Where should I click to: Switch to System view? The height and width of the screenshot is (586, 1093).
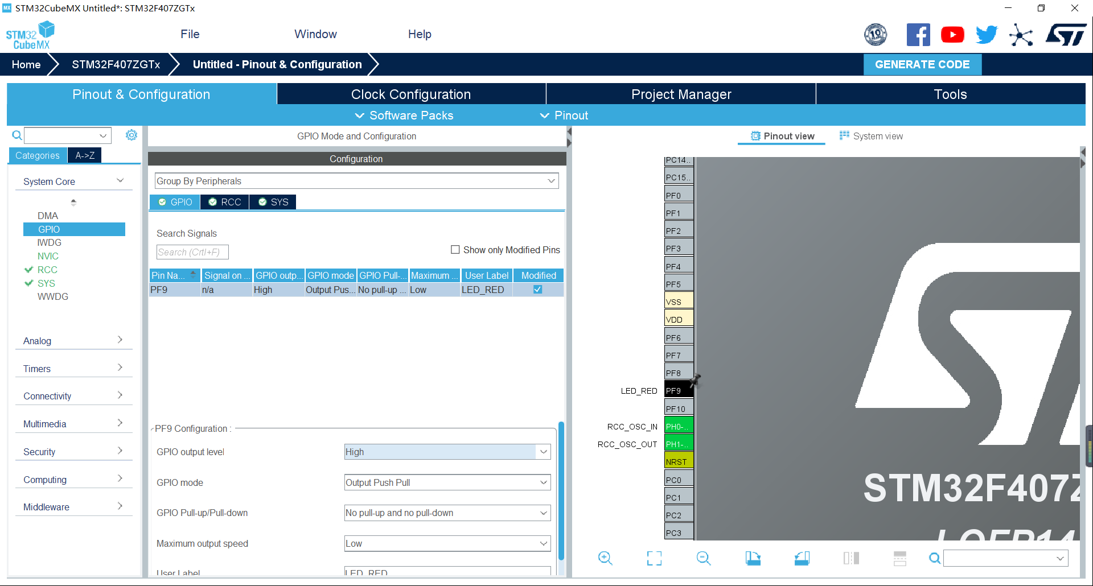click(x=871, y=136)
